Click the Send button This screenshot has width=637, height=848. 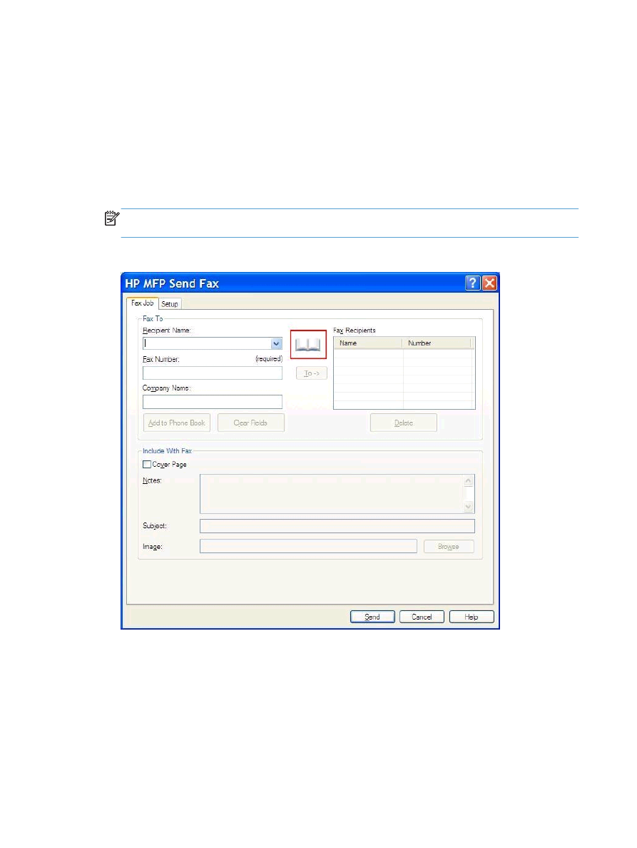coord(372,617)
